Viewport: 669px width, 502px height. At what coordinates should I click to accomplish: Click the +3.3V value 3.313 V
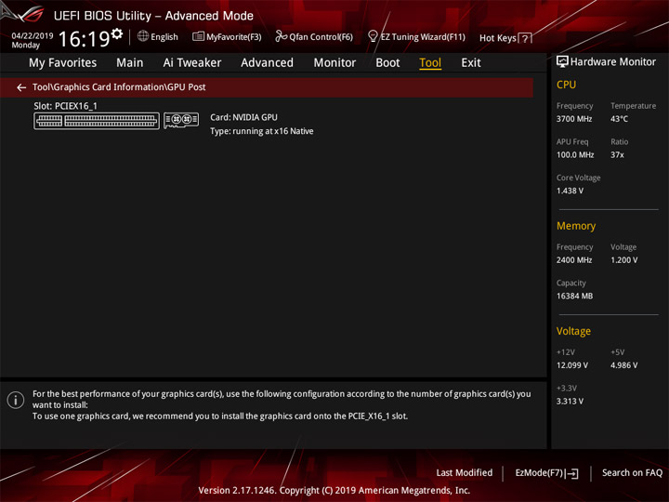(570, 402)
